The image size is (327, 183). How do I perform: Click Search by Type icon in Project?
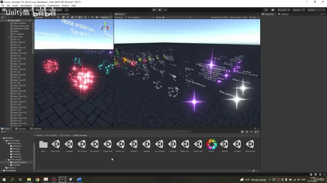242,132
